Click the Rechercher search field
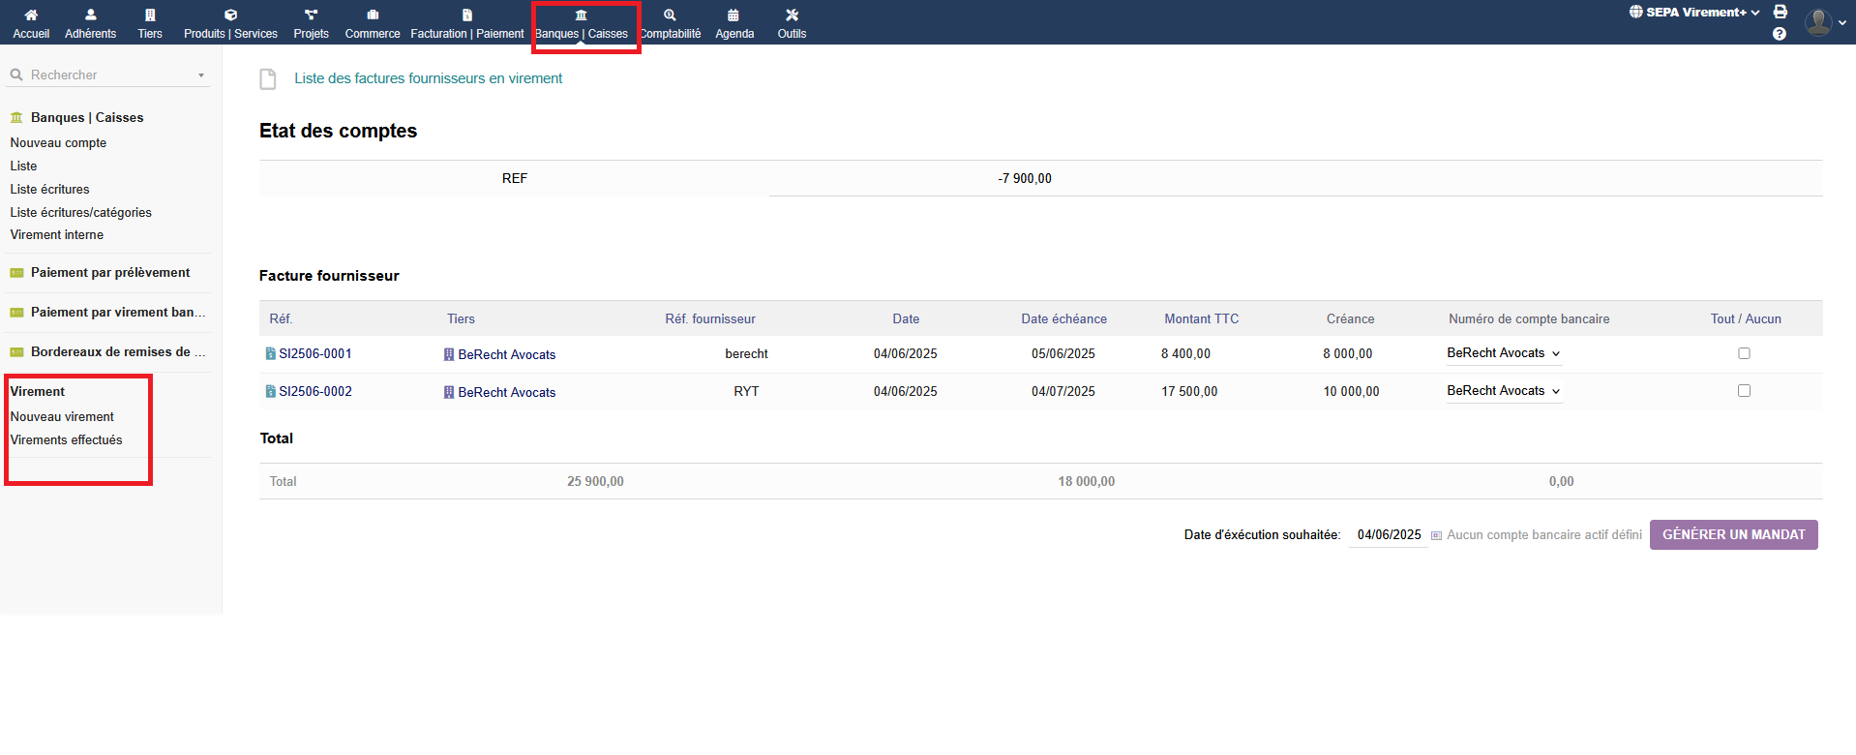The width and height of the screenshot is (1856, 755). click(106, 75)
